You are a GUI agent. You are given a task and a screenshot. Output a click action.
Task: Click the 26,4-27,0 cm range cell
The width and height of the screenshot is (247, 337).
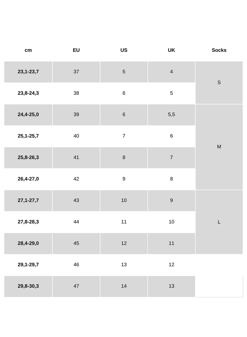click(x=28, y=179)
